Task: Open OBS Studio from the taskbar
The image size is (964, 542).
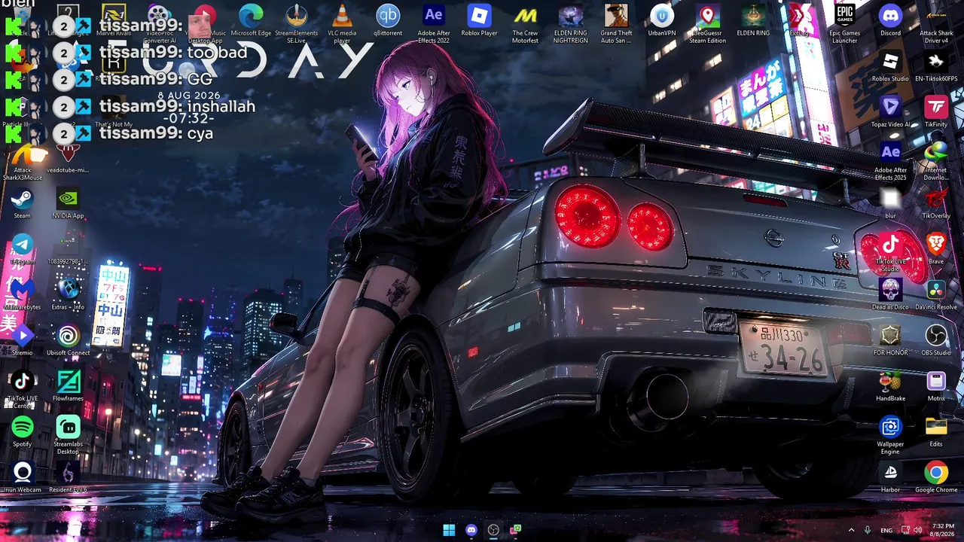Action: pyautogui.click(x=493, y=530)
